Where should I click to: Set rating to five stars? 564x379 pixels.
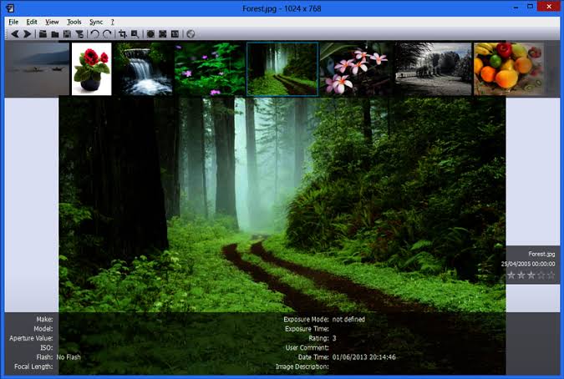click(551, 275)
